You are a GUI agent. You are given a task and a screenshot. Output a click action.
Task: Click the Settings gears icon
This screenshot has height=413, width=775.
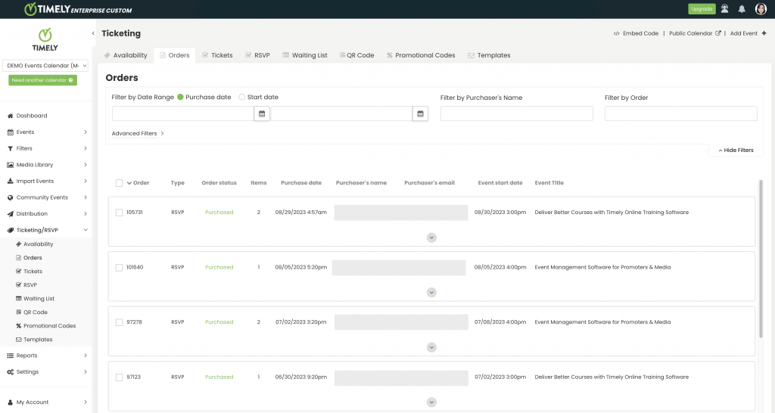click(10, 371)
